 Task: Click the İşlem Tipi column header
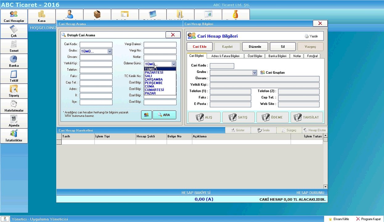click(x=115, y=136)
